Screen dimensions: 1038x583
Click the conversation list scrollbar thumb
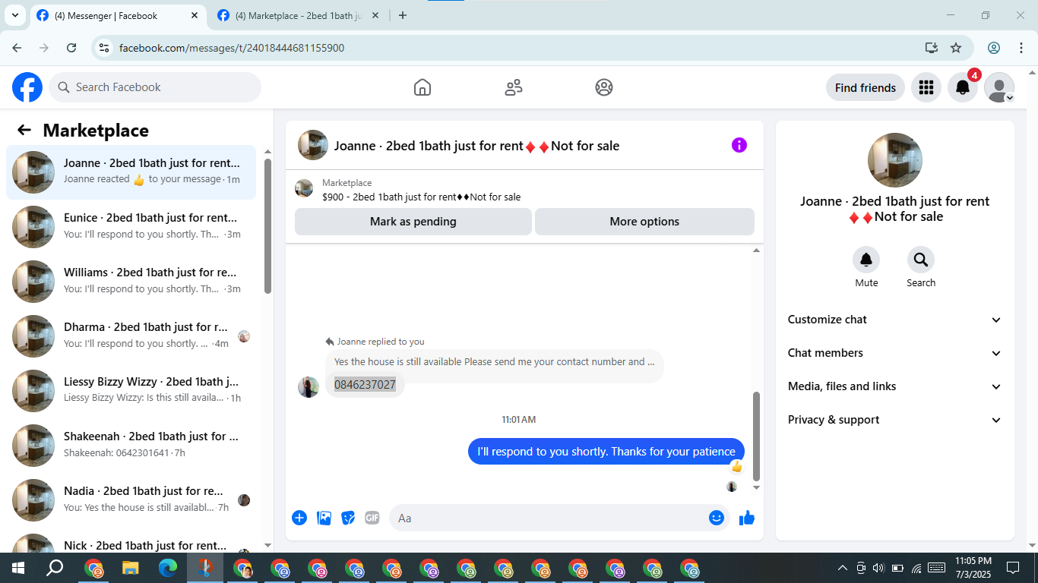267,226
